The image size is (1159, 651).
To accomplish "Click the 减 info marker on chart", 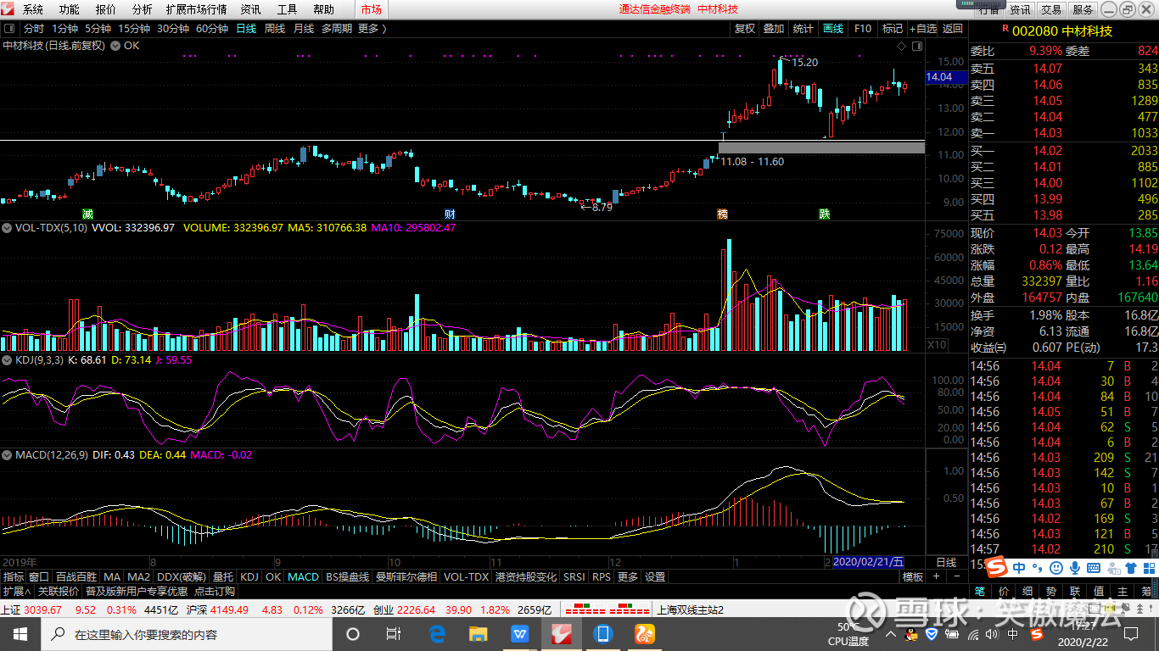I will [87, 214].
